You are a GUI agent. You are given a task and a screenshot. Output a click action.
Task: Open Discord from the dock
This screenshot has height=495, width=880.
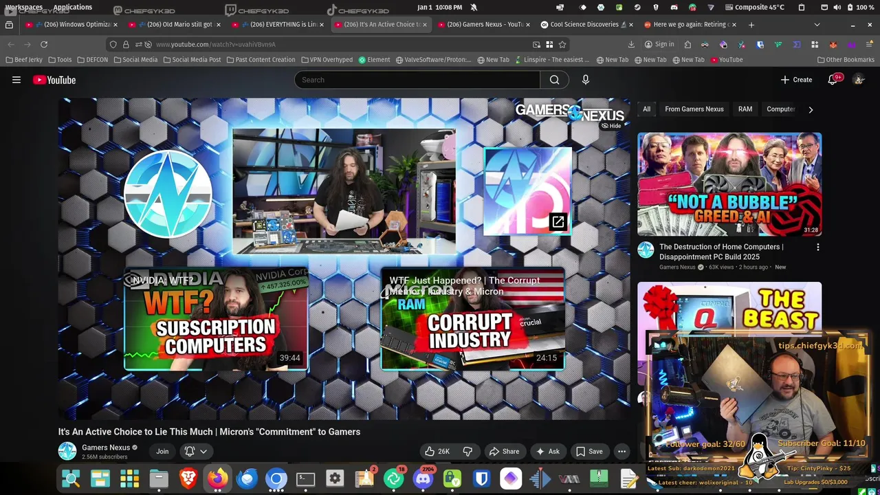click(423, 478)
